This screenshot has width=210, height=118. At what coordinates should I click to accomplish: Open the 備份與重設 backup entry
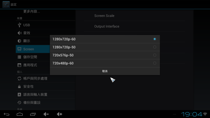pos(32,103)
